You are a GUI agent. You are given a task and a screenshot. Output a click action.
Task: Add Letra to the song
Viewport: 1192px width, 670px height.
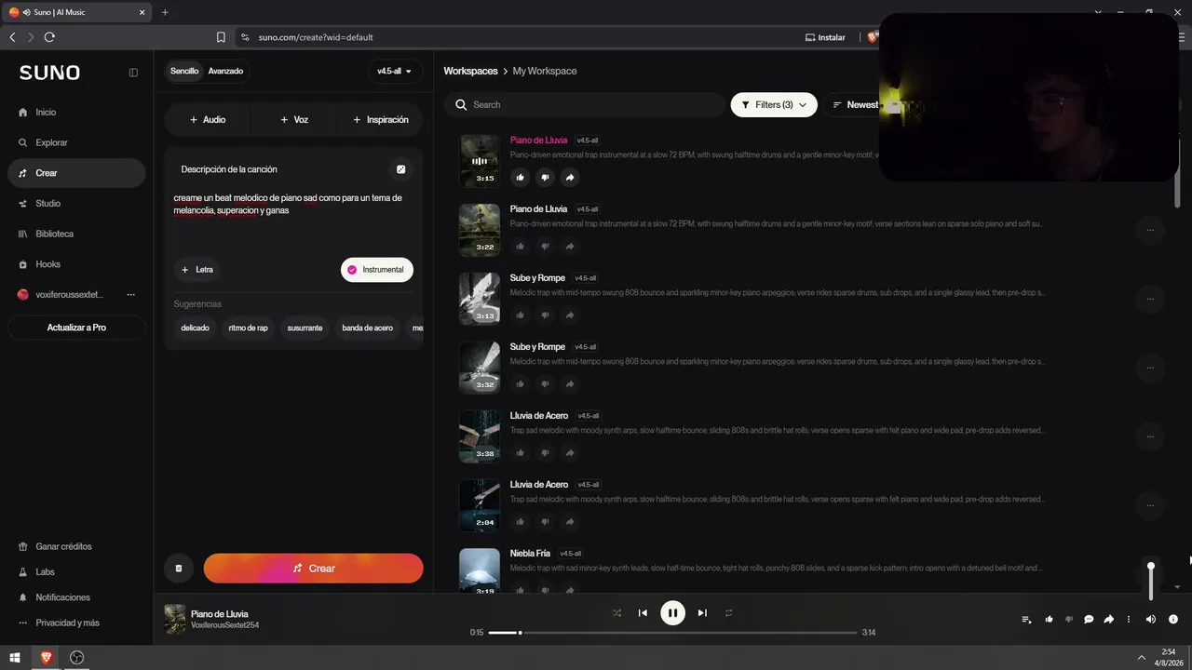click(x=197, y=270)
